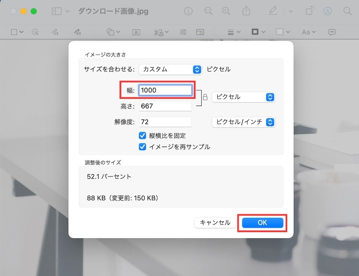Open the sidebar view options chevron
This screenshot has height=276, width=359.
tap(67, 11)
